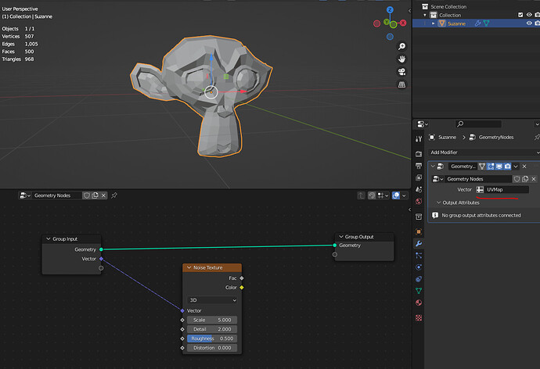Image resolution: width=540 pixels, height=369 pixels.
Task: Open the Tool properties tab
Action: (x=419, y=139)
